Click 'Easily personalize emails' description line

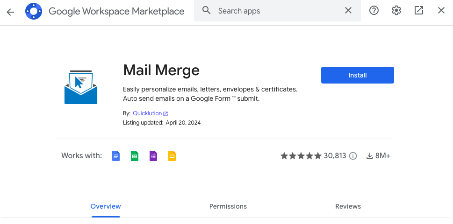[x=210, y=90]
